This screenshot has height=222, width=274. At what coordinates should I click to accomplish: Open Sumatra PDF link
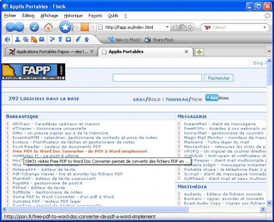click(47, 201)
